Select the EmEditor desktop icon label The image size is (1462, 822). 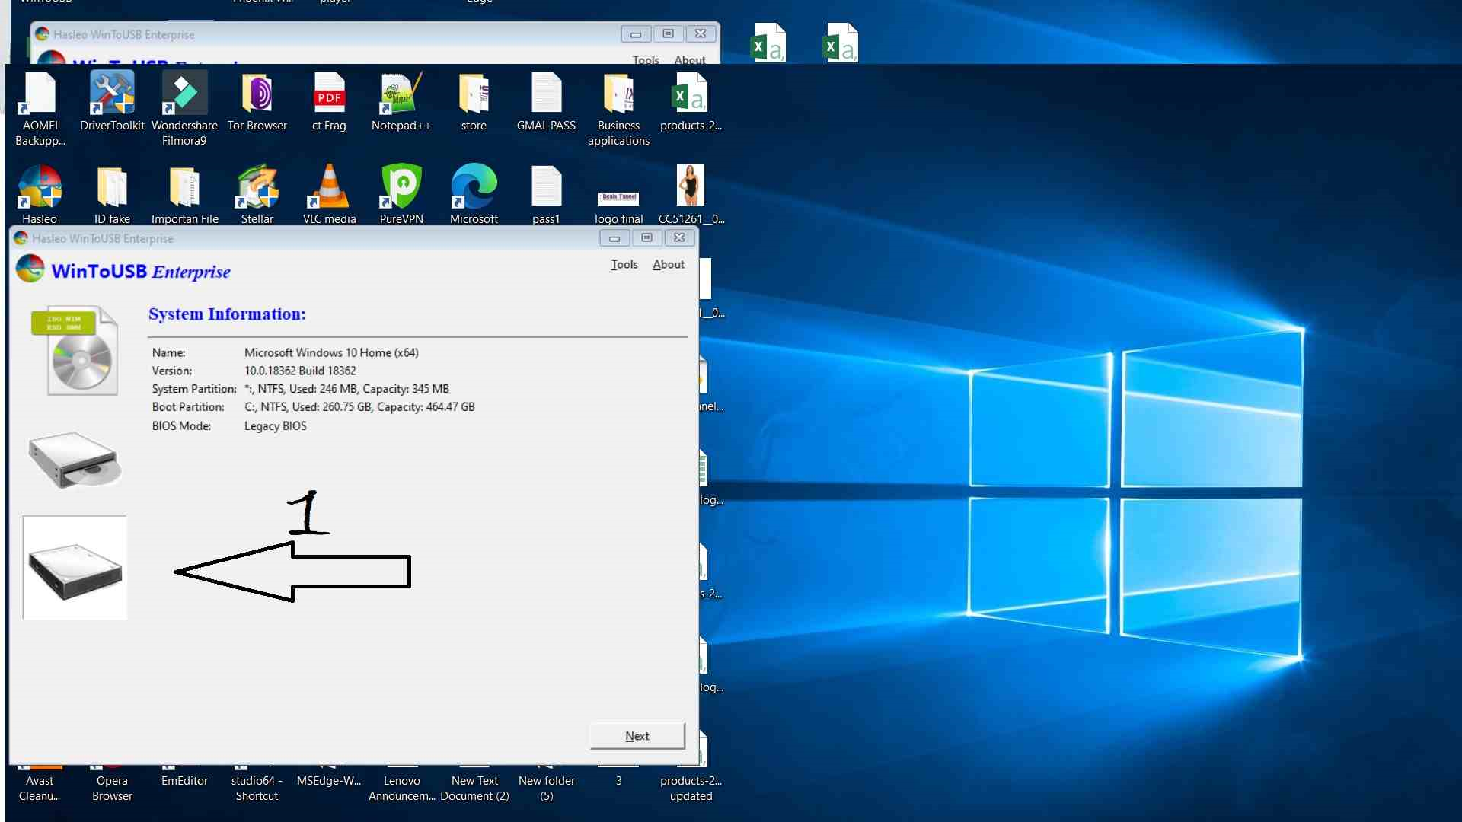184,781
